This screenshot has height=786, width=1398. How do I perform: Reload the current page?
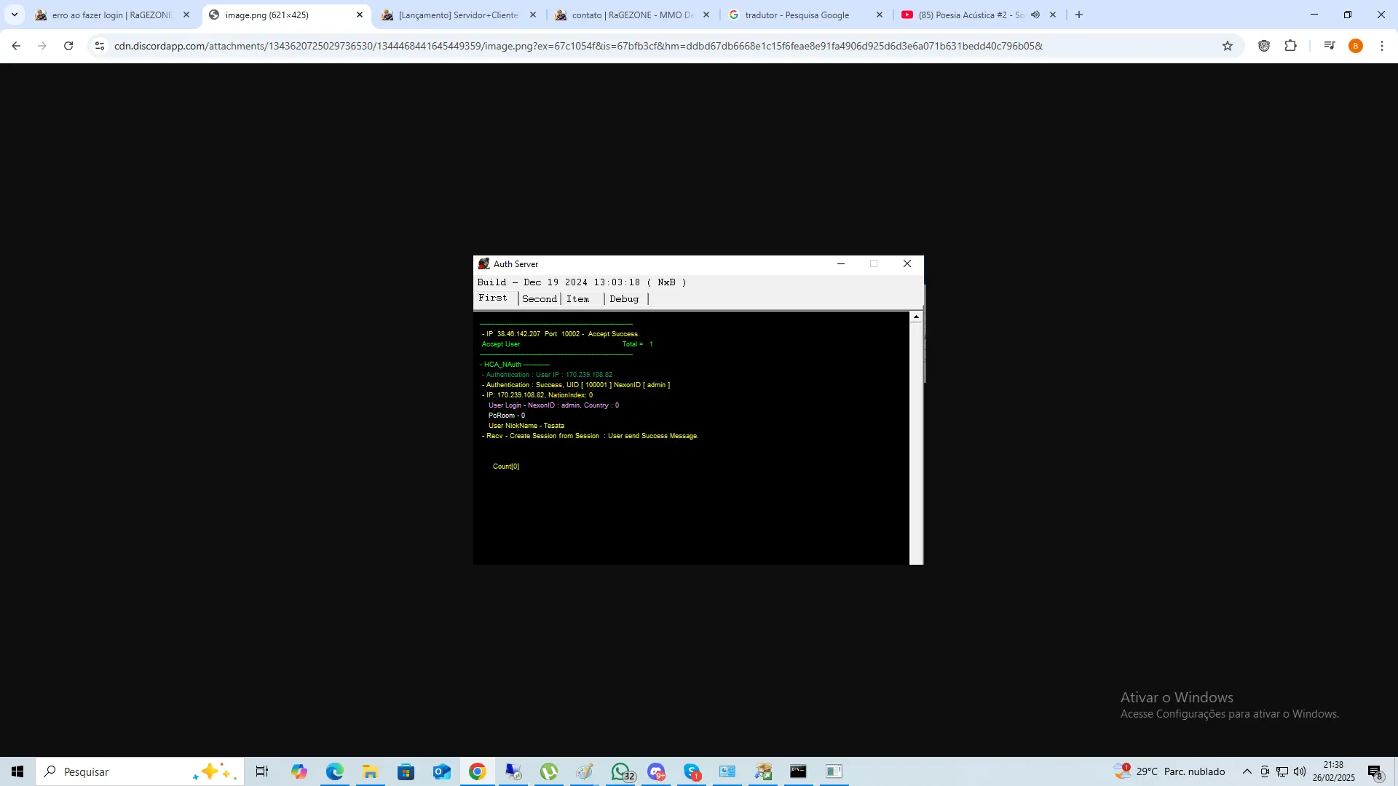(68, 46)
